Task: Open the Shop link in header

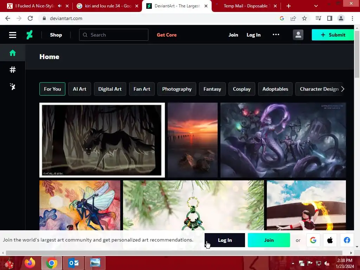Action: (x=56, y=35)
